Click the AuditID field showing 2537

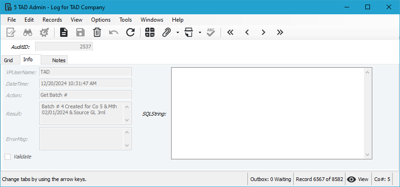(x=64, y=47)
